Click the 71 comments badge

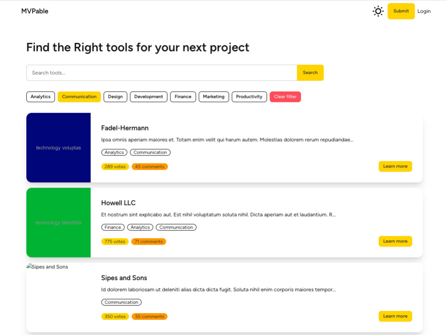click(x=148, y=242)
